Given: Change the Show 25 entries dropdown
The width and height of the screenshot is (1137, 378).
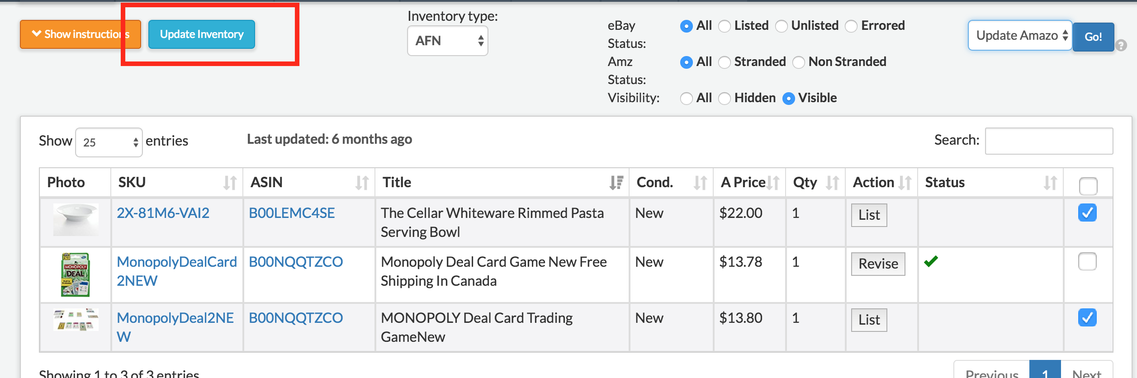Looking at the screenshot, I should click(x=109, y=142).
